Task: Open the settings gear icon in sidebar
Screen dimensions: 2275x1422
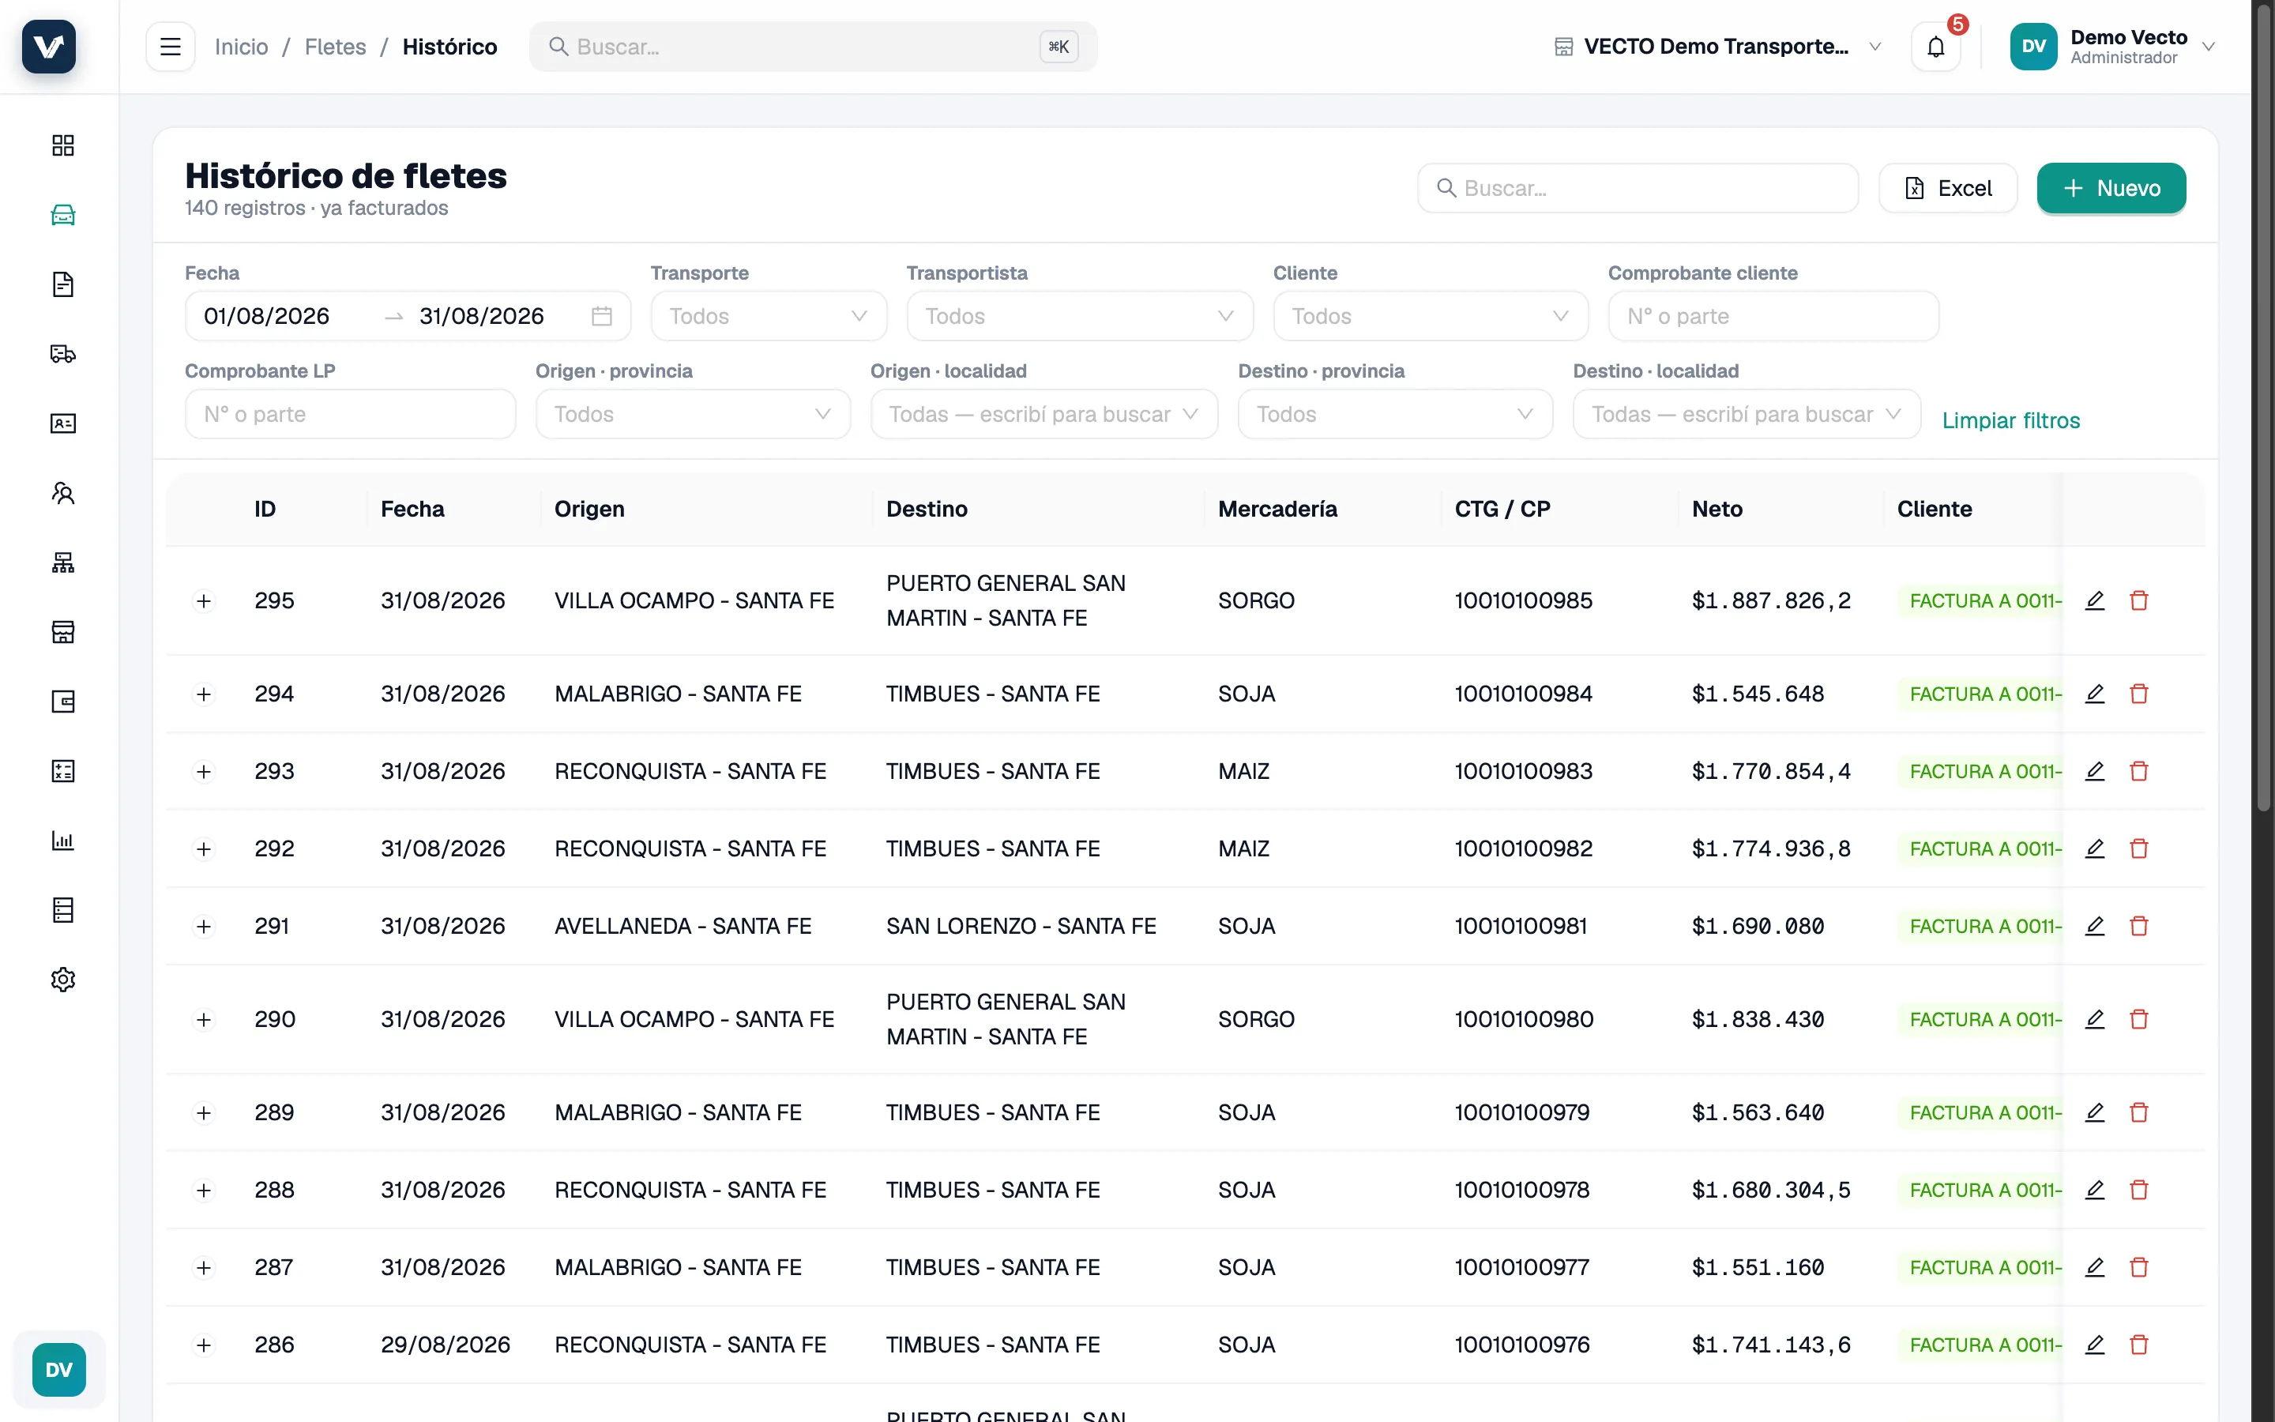Action: tap(63, 979)
